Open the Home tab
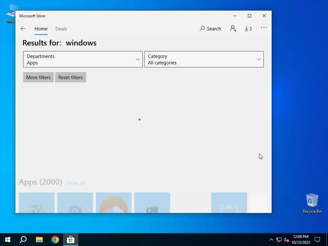 point(41,29)
